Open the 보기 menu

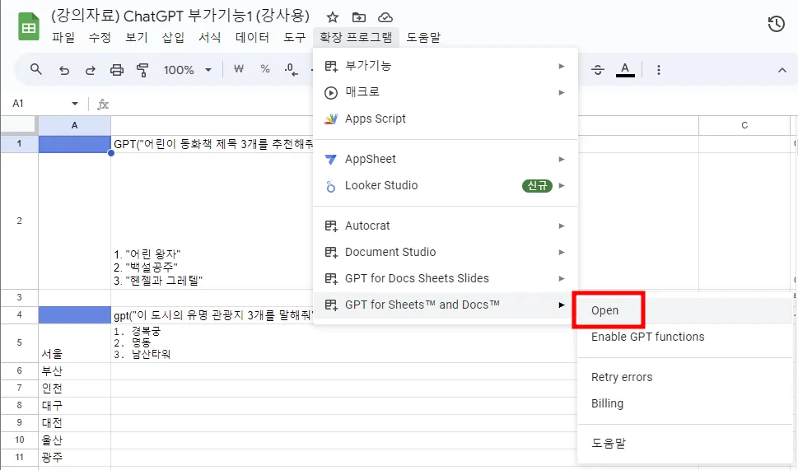click(137, 37)
